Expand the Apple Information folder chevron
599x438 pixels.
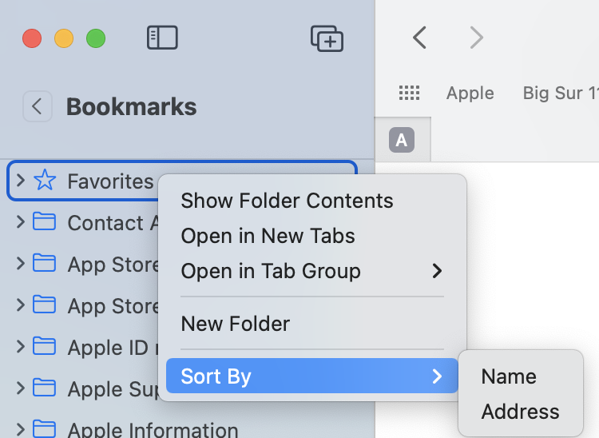point(21,430)
